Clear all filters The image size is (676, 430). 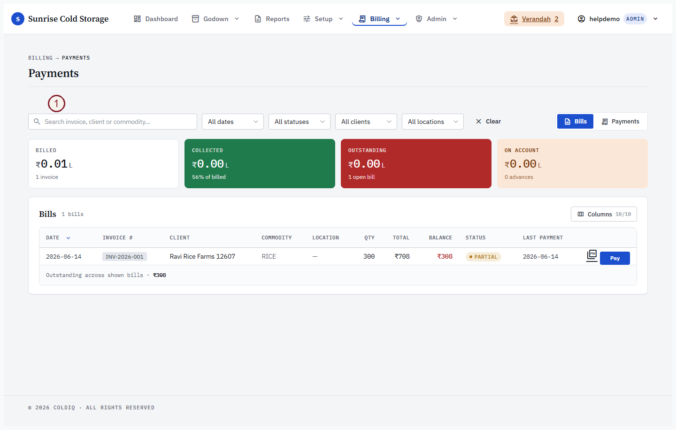(x=488, y=121)
